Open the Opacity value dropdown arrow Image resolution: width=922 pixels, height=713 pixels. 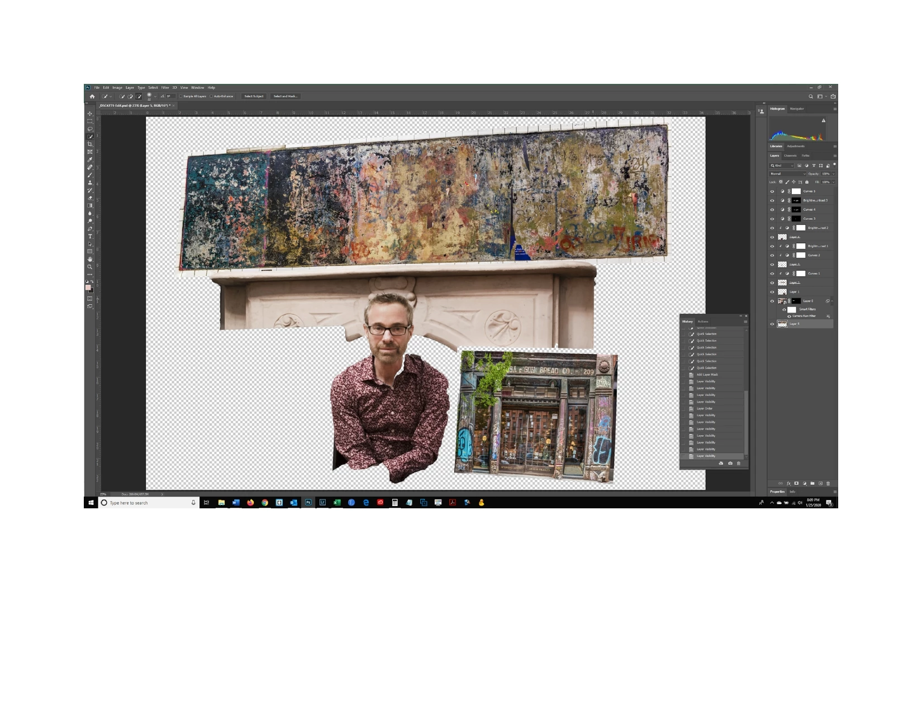[833, 174]
